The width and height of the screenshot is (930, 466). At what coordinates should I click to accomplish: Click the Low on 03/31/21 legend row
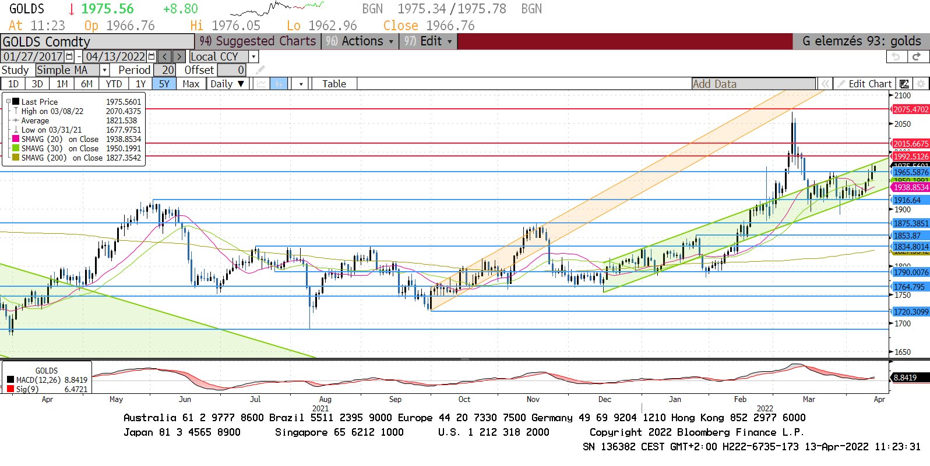(77, 130)
